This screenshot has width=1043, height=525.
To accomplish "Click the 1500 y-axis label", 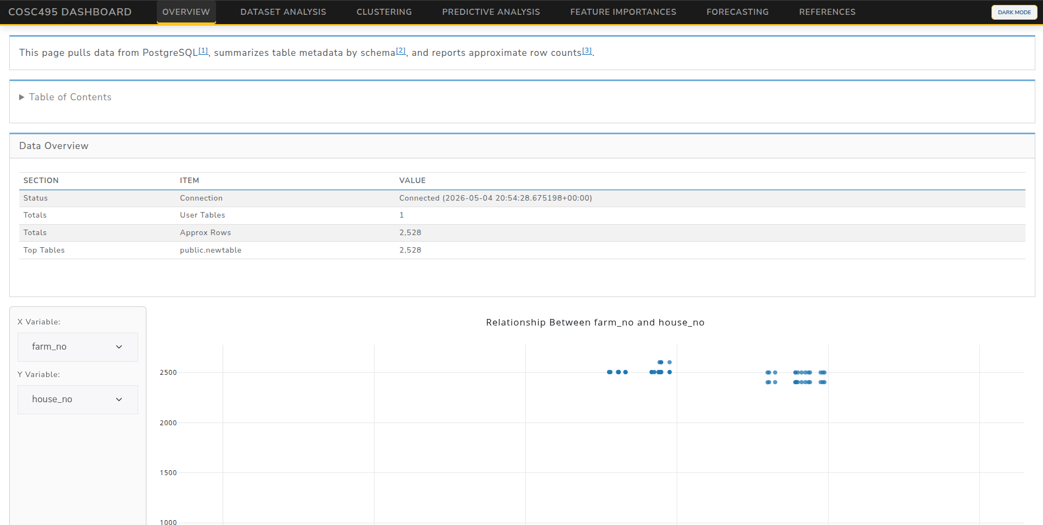I will point(168,473).
